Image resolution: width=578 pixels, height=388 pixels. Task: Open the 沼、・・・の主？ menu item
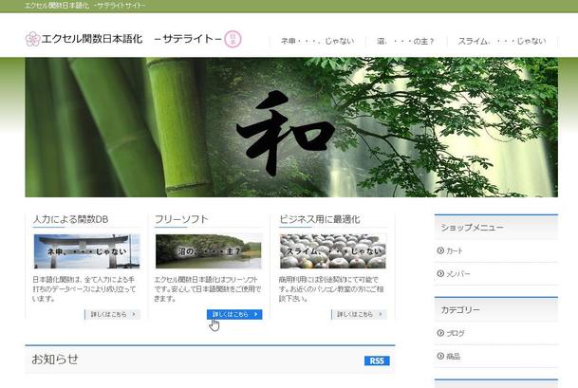[406, 41]
